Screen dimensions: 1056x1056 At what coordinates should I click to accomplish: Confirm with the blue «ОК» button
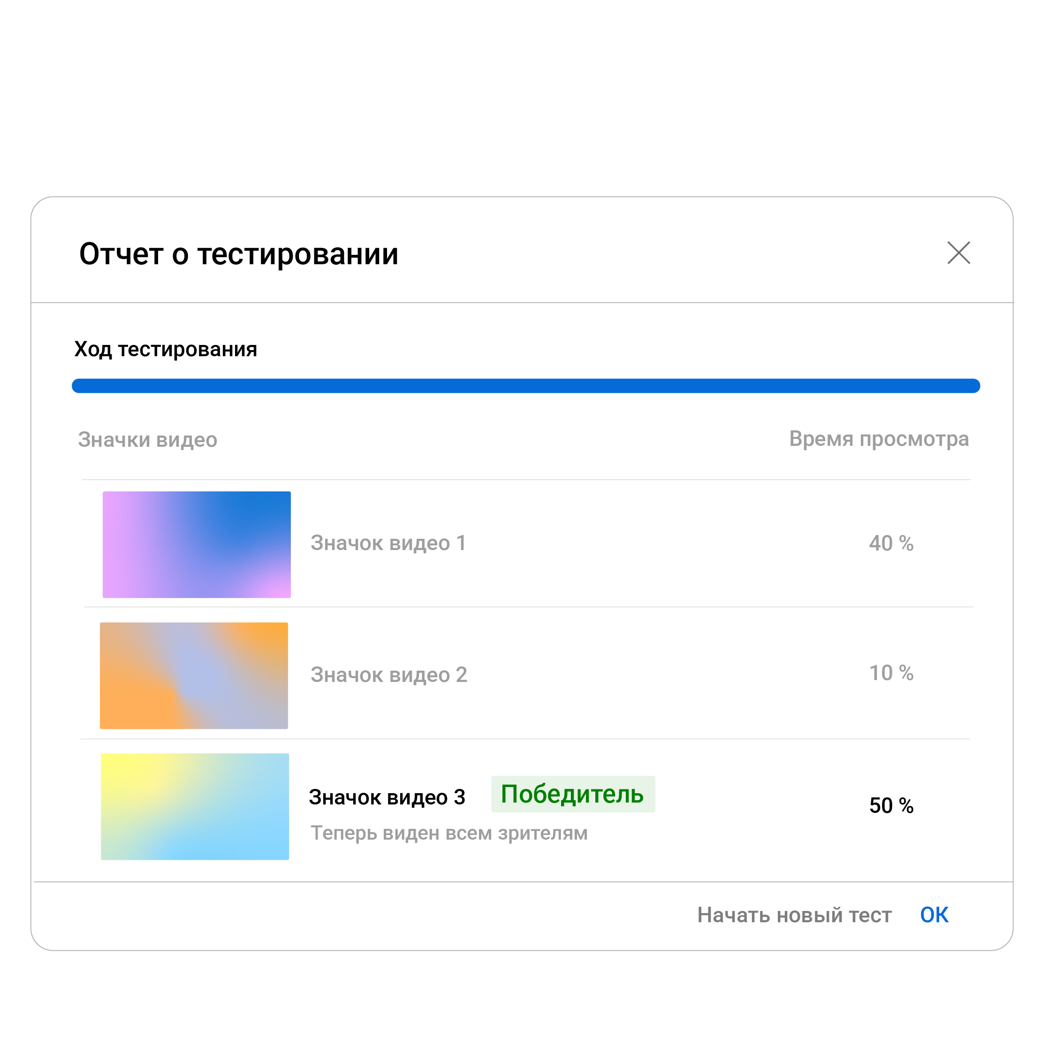pyautogui.click(x=934, y=915)
